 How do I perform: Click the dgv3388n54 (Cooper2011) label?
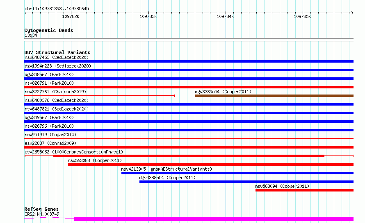pyautogui.click(x=167, y=178)
